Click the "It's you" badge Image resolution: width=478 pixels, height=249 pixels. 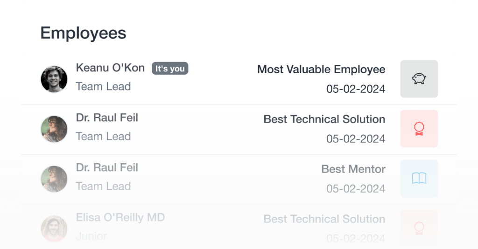click(x=170, y=69)
